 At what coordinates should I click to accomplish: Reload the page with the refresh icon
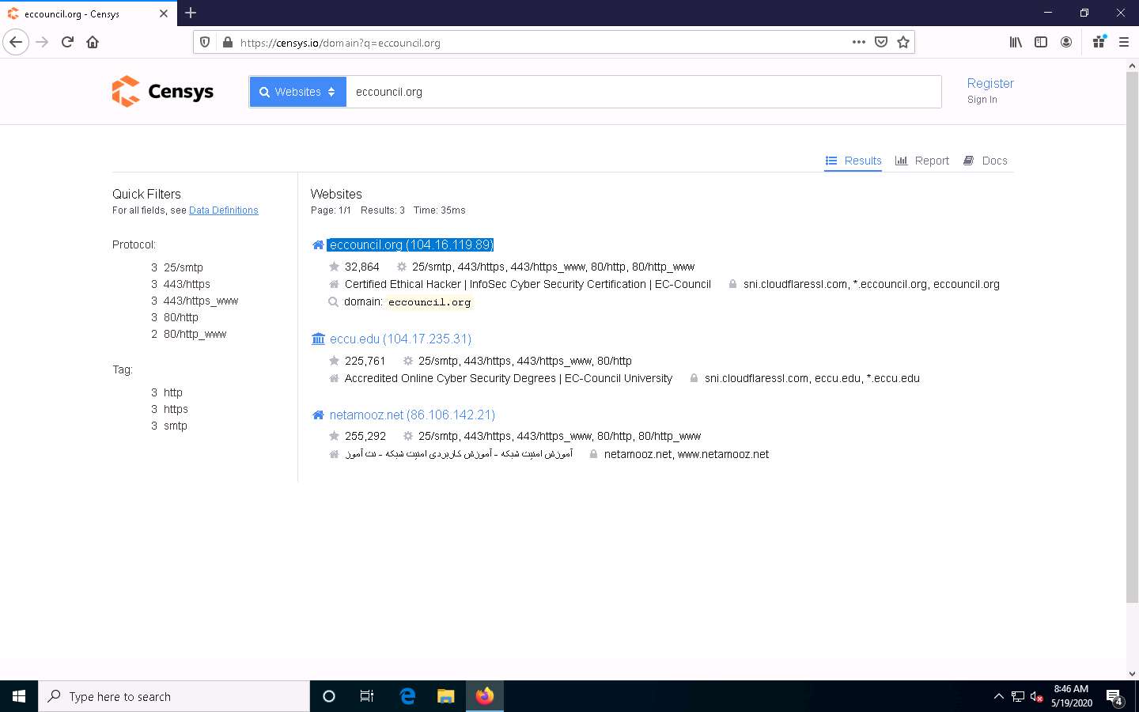[67, 43]
